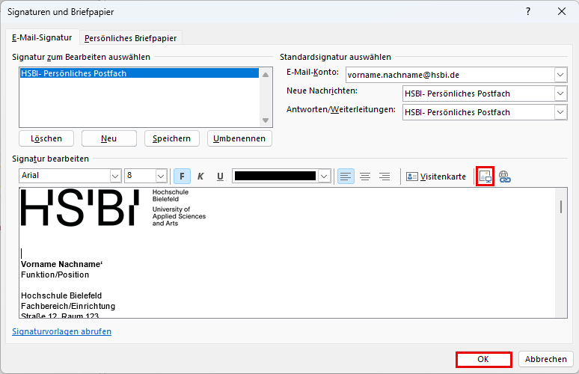The height and width of the screenshot is (374, 579).
Task: Switch to E-Mail-Signatur tab
Action: click(42, 37)
